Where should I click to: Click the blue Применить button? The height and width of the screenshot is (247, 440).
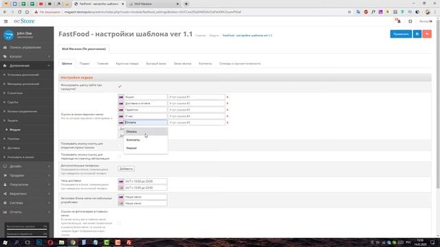click(401, 34)
